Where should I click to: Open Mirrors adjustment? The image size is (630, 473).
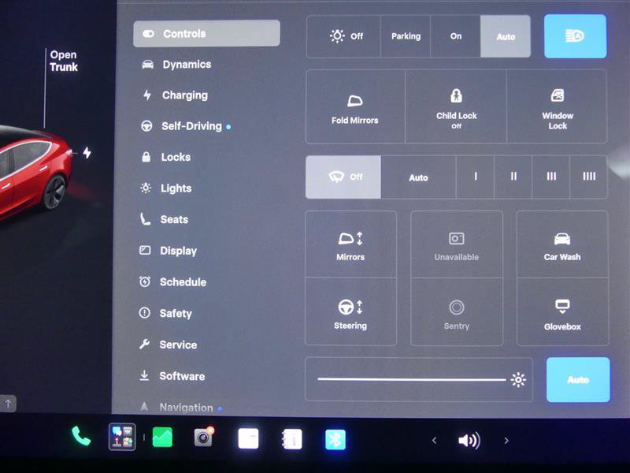pos(350,244)
